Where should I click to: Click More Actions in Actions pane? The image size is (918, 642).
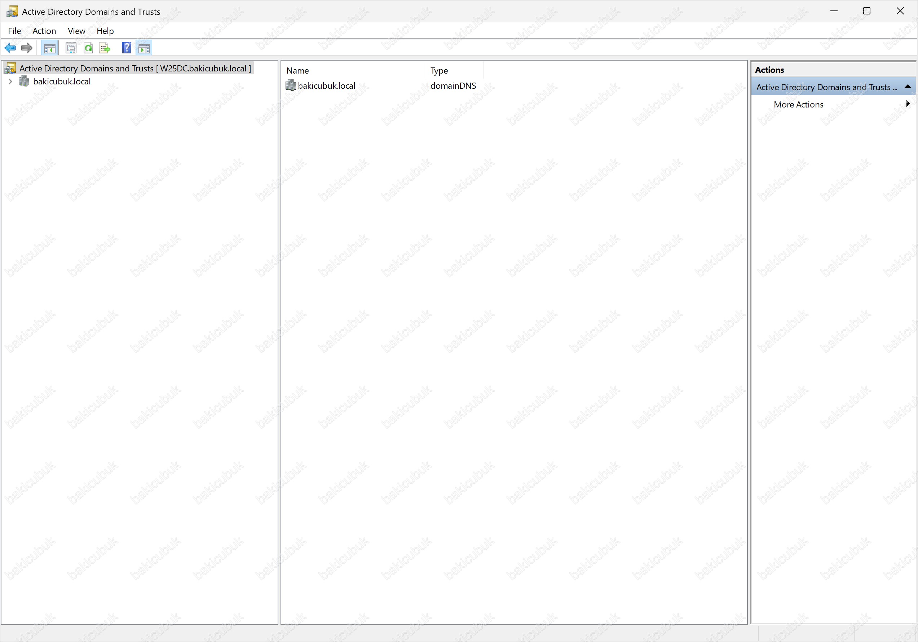click(798, 104)
